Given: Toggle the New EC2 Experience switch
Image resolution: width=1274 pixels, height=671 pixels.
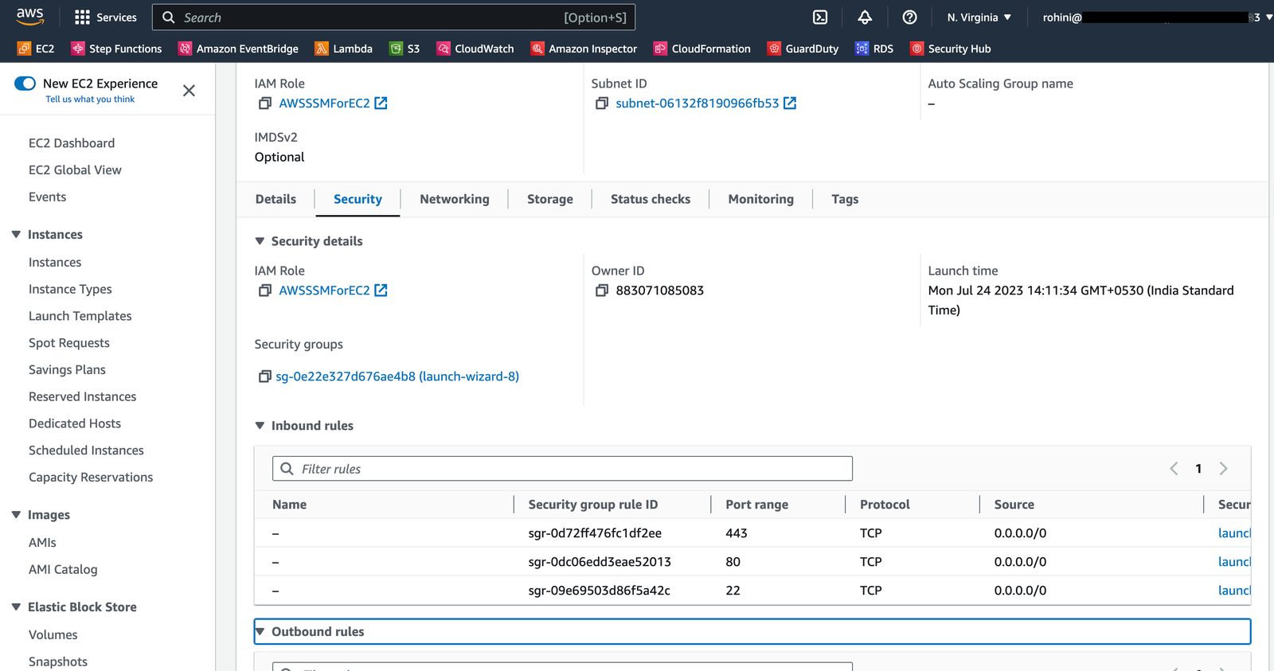Looking at the screenshot, I should (25, 84).
